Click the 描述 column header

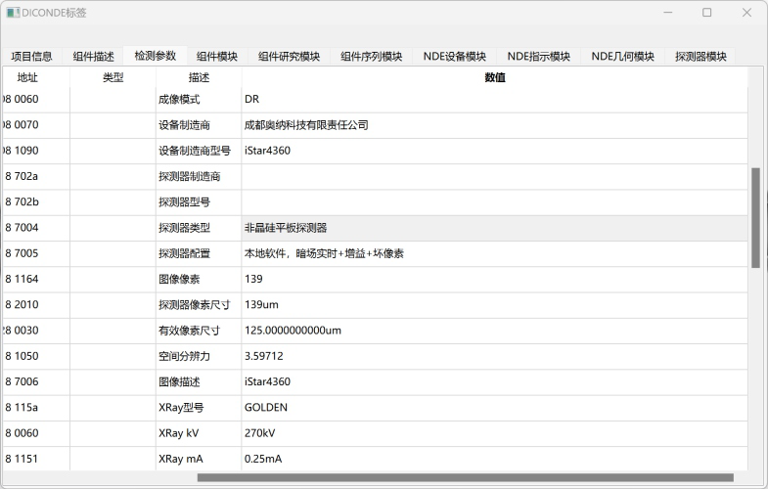click(x=198, y=77)
